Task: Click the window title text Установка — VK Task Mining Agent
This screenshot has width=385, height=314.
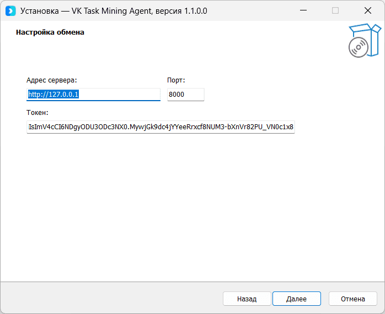Action: pos(86,11)
